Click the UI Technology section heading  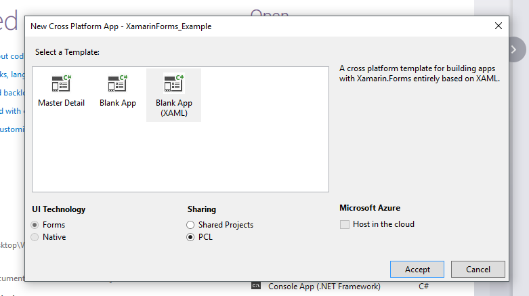pos(59,209)
